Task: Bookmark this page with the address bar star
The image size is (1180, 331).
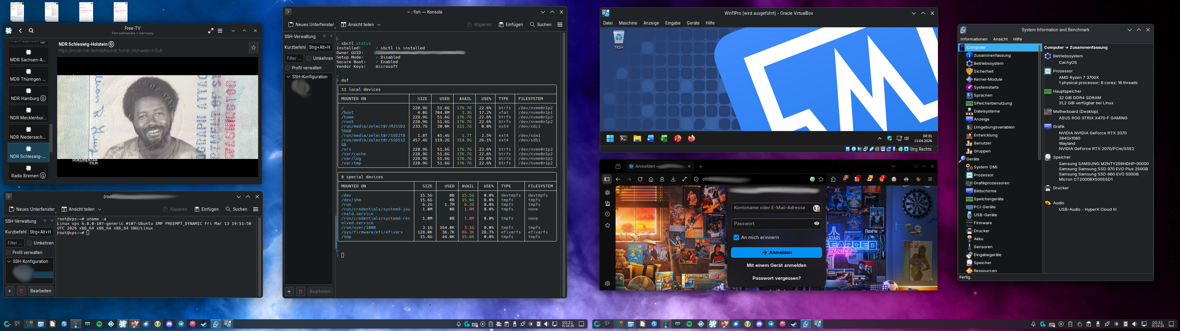Action: (821, 179)
